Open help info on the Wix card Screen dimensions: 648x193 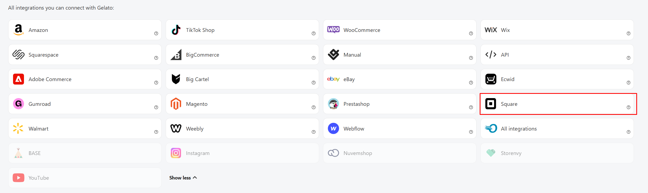coord(628,33)
